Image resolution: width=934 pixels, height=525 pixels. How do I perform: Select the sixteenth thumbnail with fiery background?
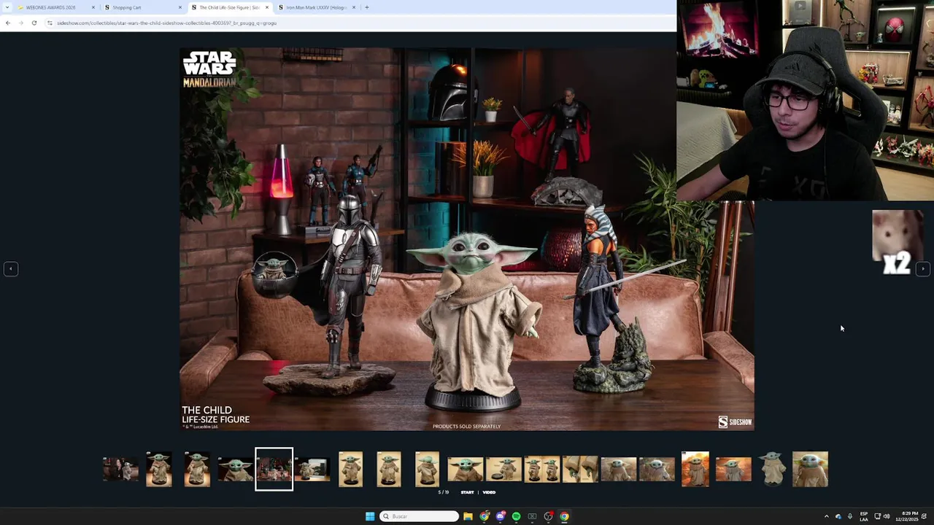click(x=695, y=469)
